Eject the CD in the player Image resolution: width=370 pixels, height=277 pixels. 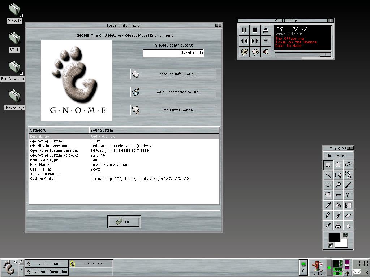[266, 30]
